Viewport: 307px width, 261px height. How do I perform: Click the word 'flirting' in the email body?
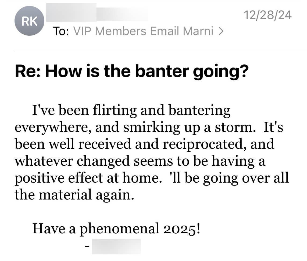[115, 111]
